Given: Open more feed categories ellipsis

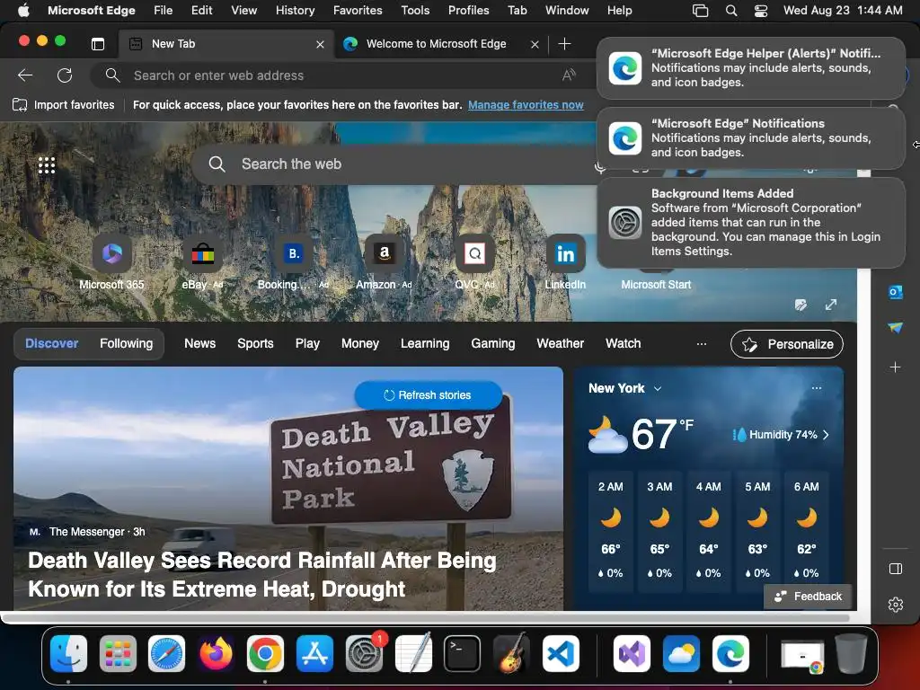Looking at the screenshot, I should tap(701, 344).
